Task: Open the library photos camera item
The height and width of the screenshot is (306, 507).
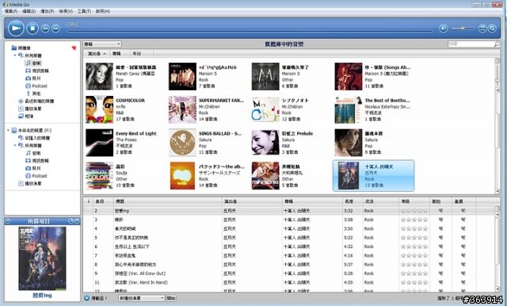Action: [33, 78]
